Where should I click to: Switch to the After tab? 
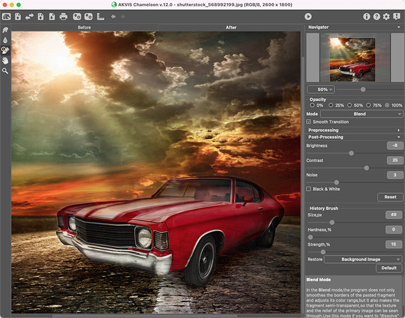coord(231,27)
